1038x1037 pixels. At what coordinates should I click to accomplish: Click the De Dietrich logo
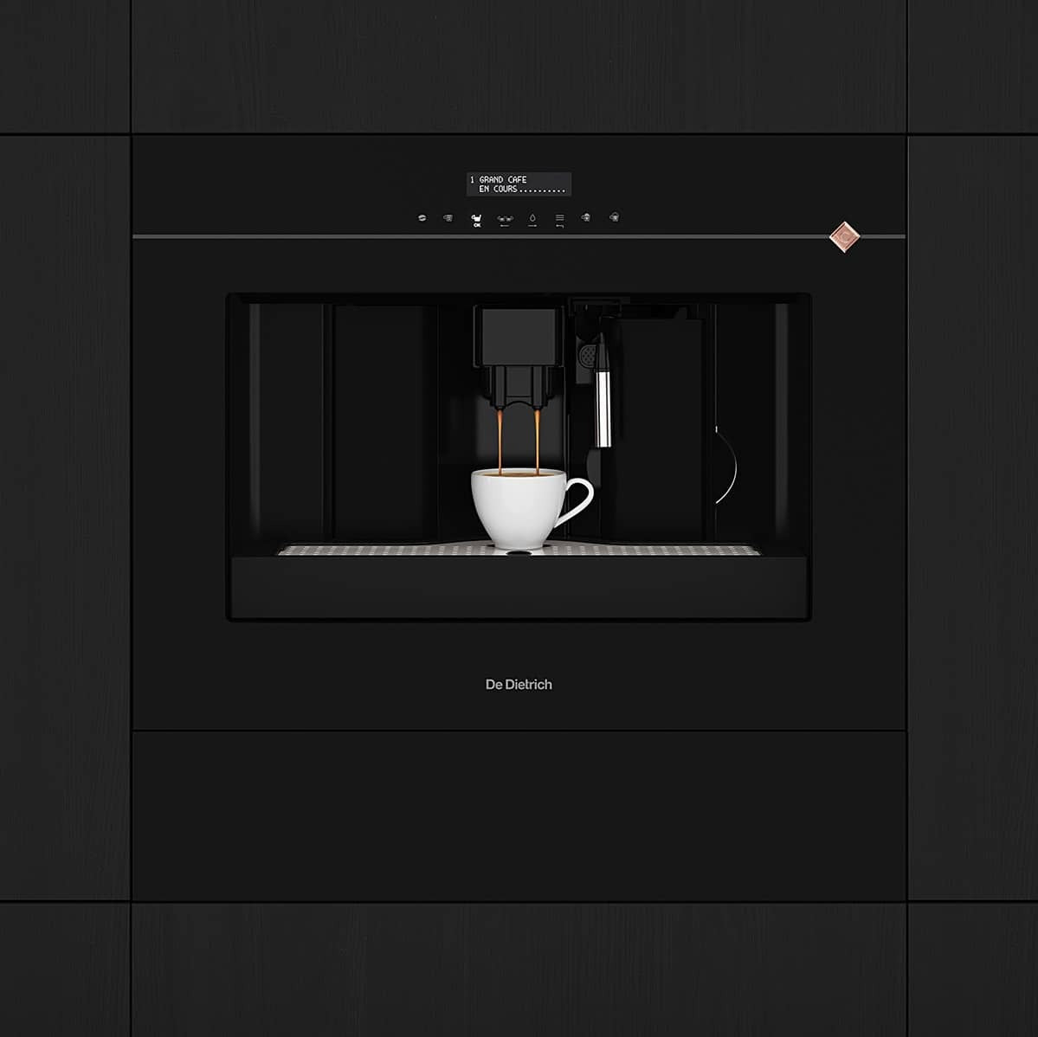coord(519,685)
